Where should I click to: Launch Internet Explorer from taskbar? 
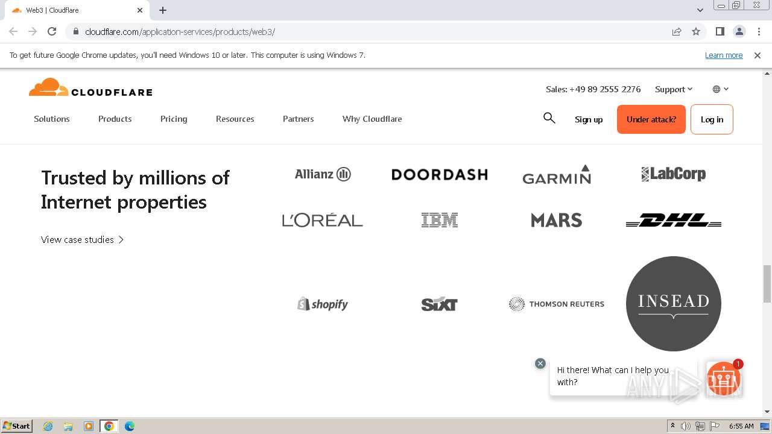[x=48, y=426]
